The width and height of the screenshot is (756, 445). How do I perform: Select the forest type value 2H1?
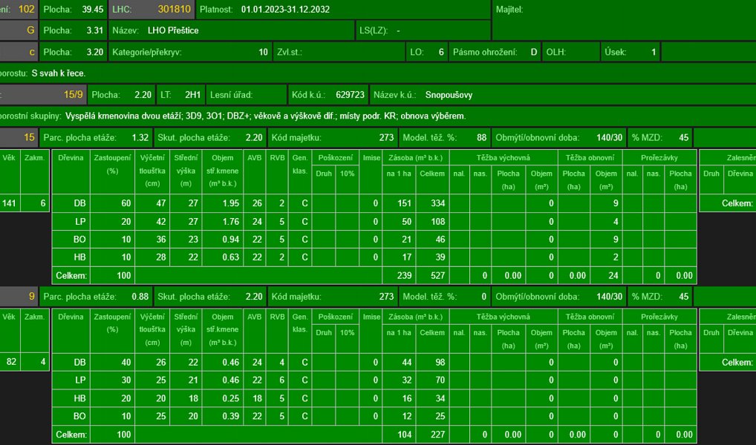pyautogui.click(x=193, y=95)
